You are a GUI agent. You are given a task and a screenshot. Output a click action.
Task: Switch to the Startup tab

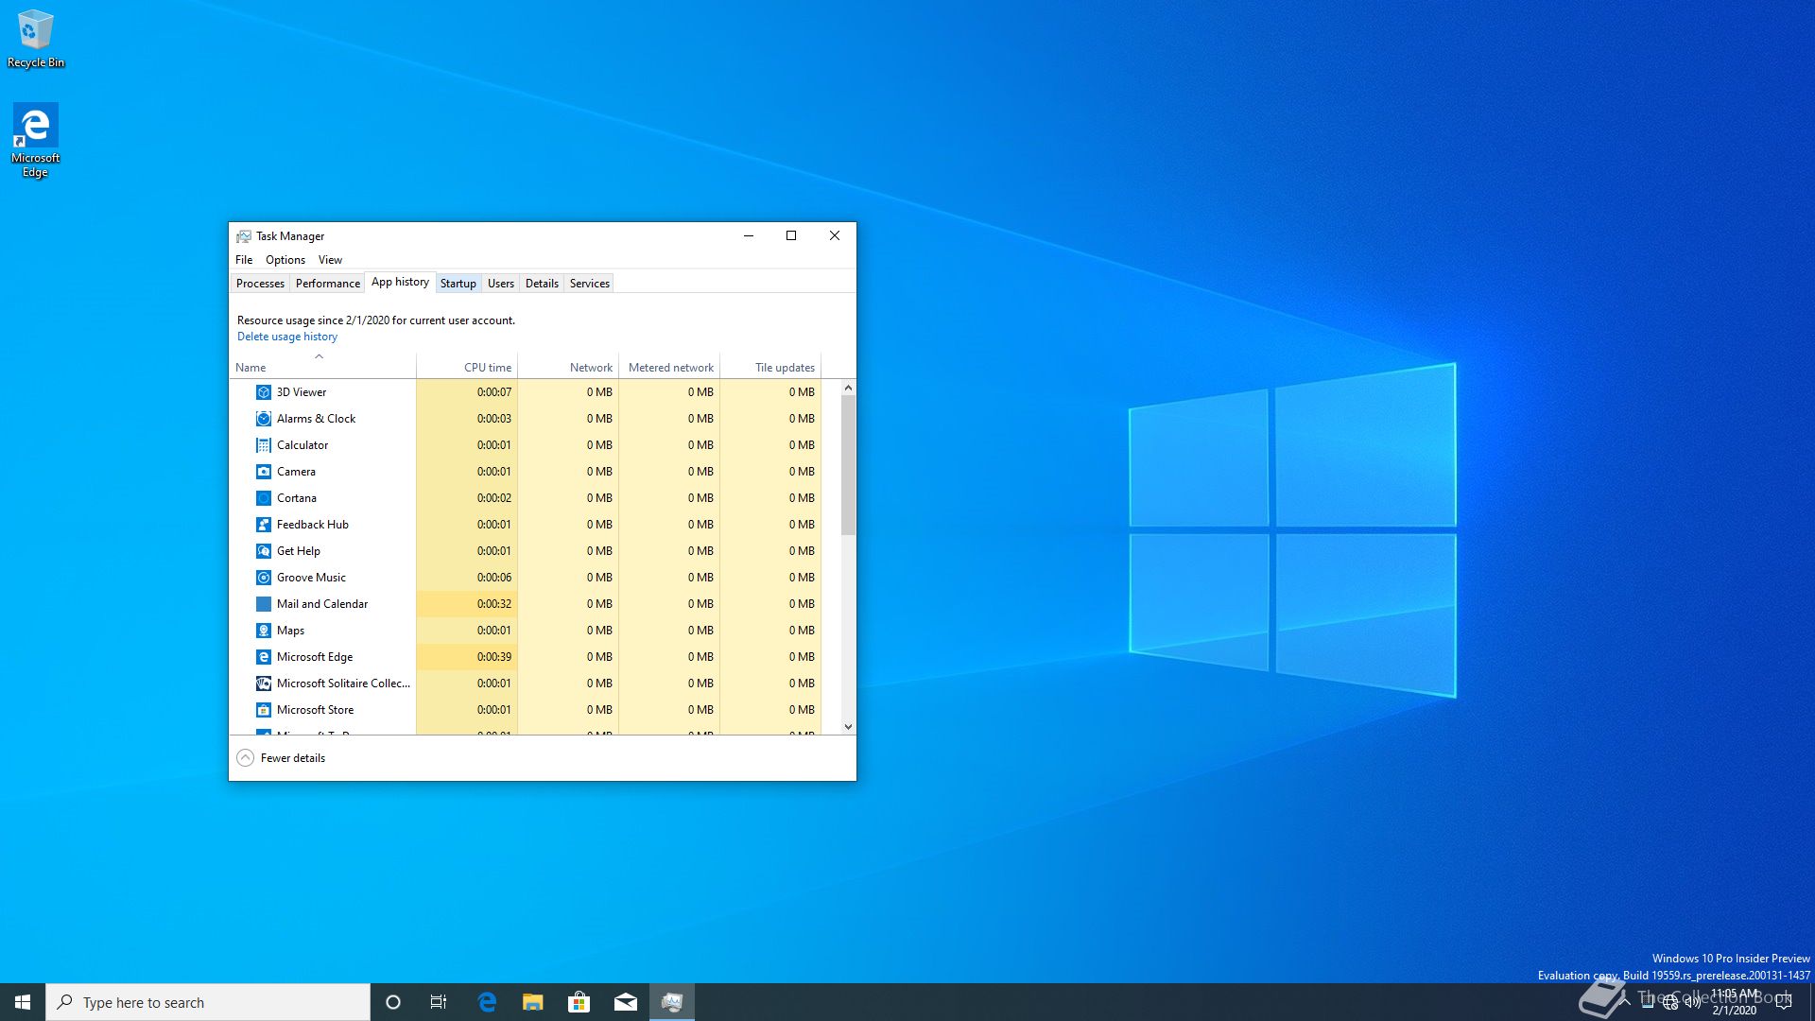coord(458,284)
